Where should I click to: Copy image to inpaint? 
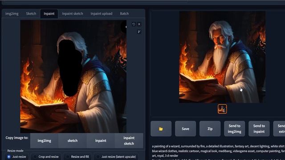point(101,140)
